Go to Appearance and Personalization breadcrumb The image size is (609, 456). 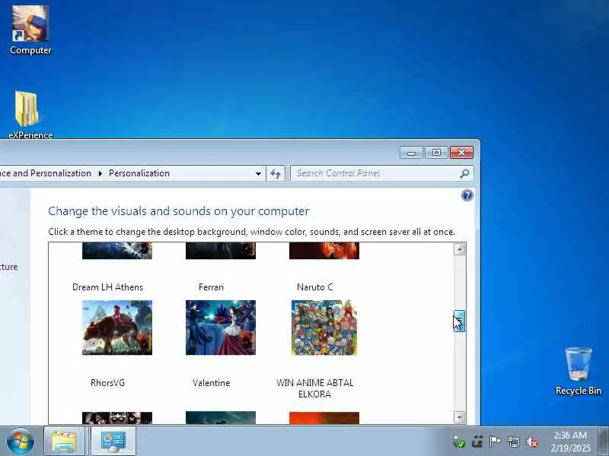point(46,173)
